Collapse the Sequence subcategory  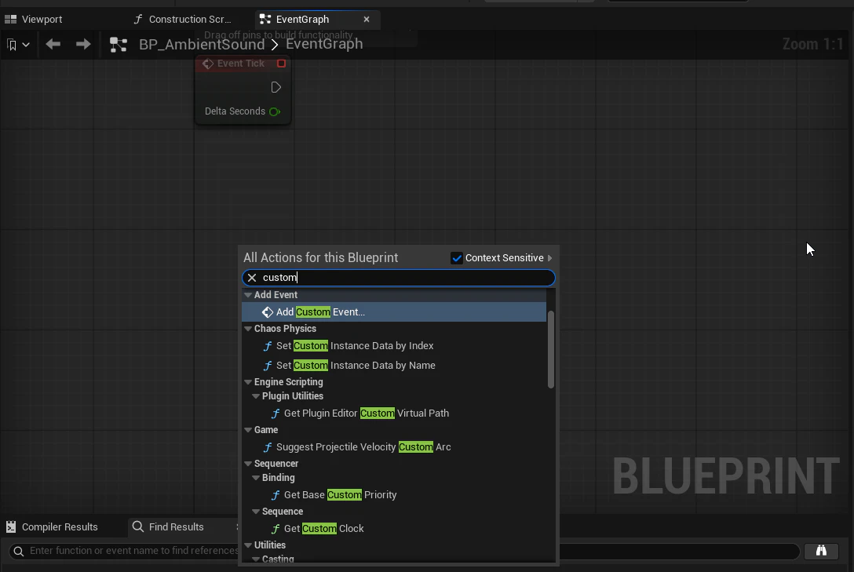[256, 512]
